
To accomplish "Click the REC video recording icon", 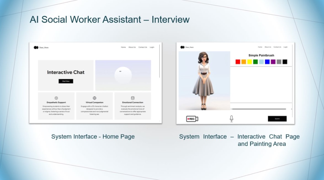I will pos(192,119).
